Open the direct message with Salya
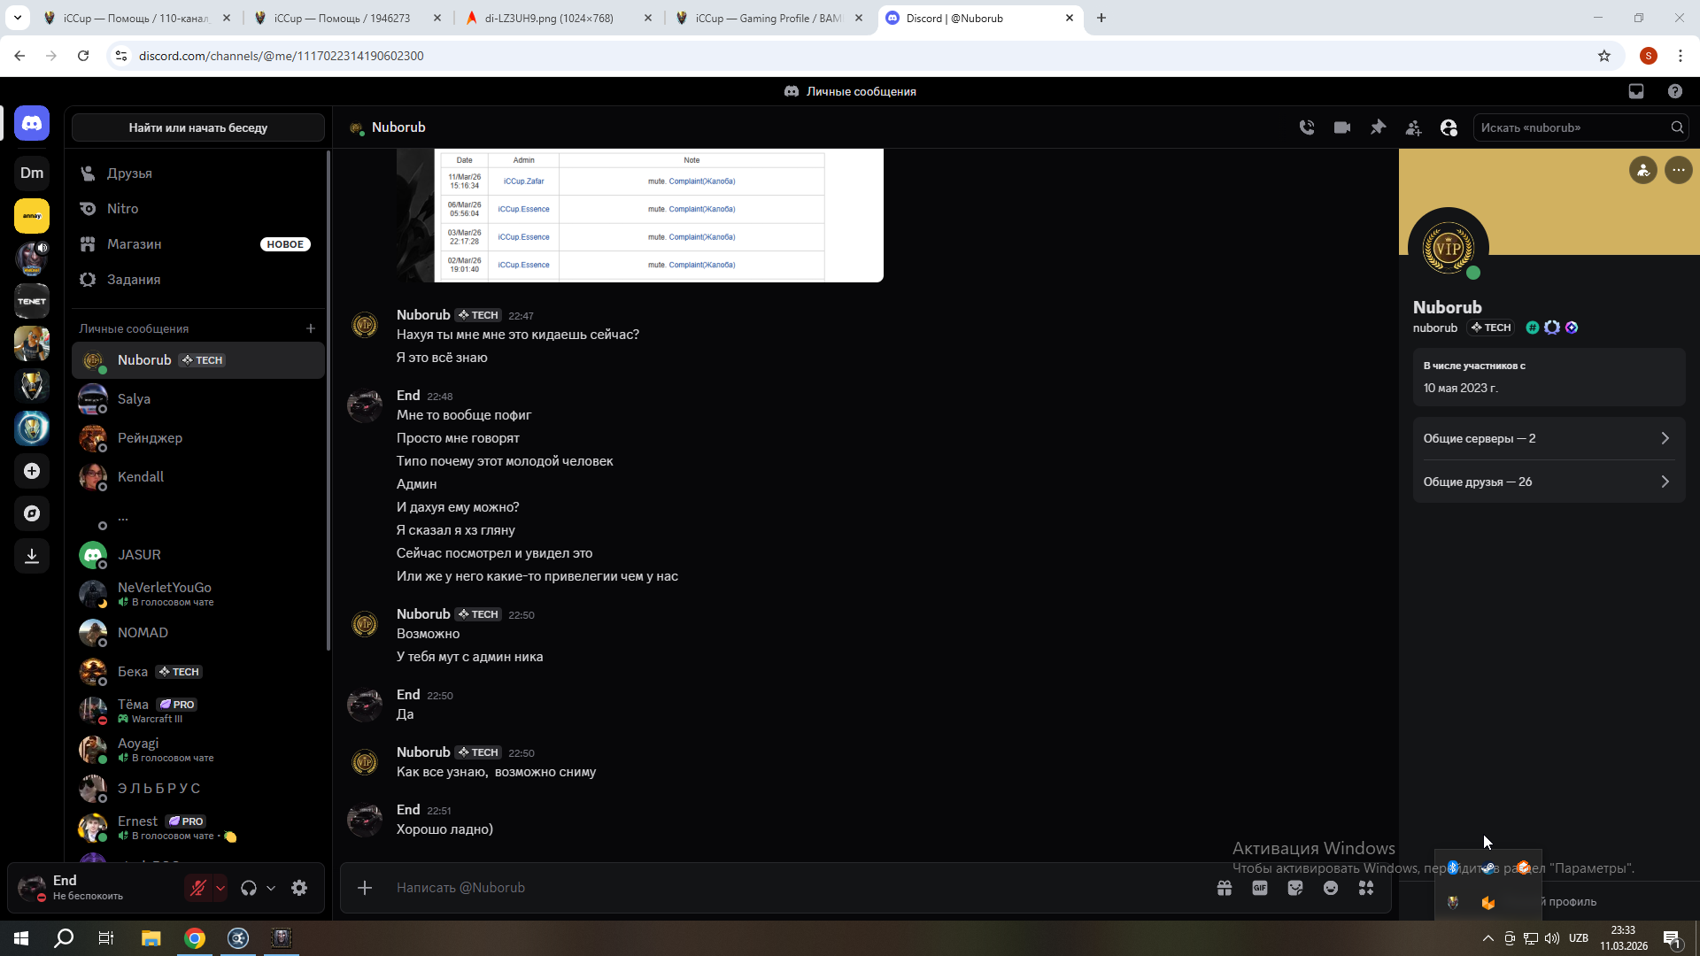 click(134, 399)
